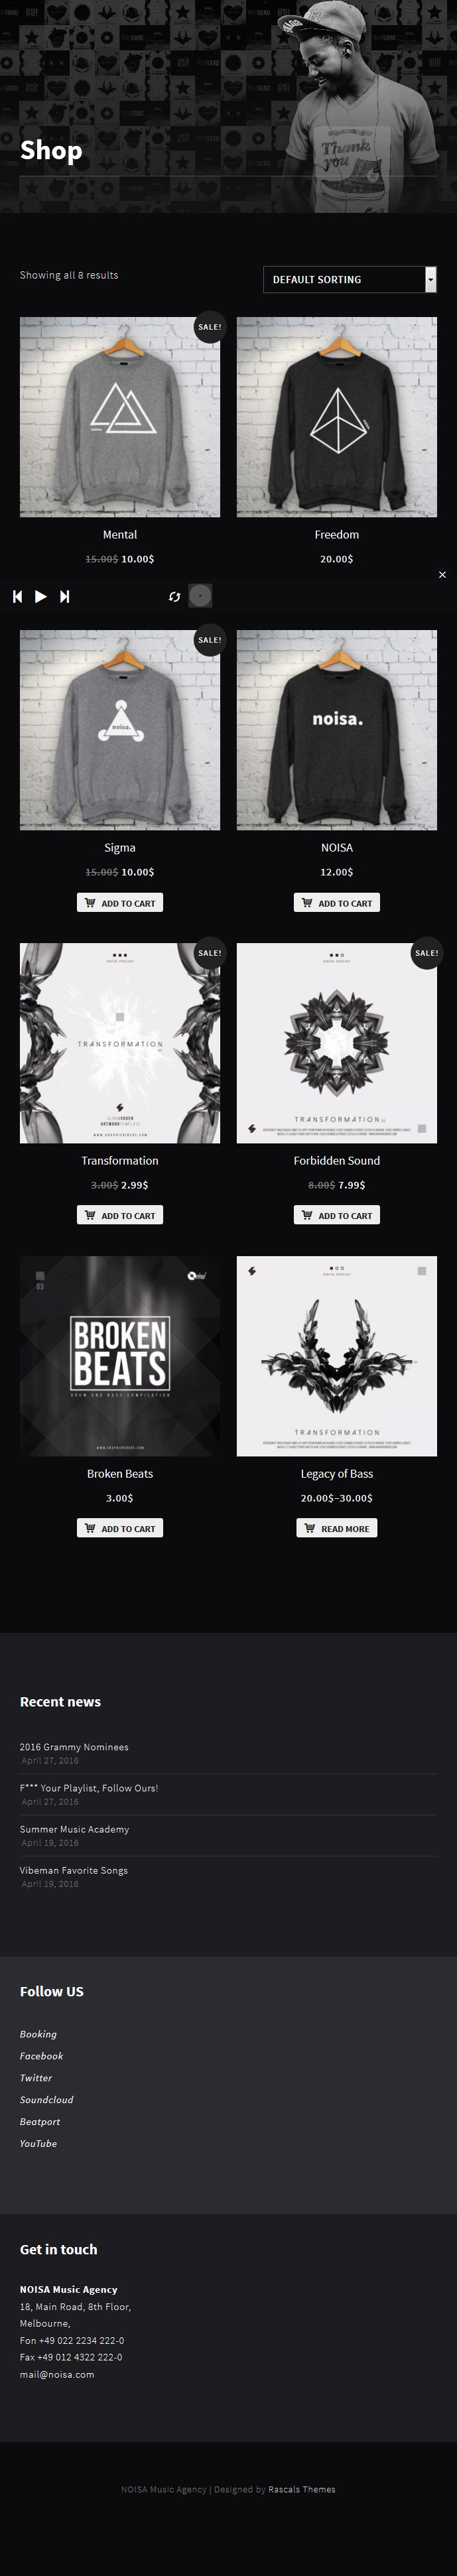Add NOISA sweatshirt to cart
457x2576 pixels.
click(x=337, y=903)
